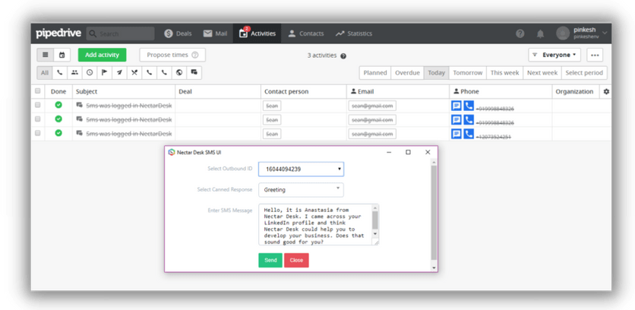
Task: Open the Contacts section
Action: click(306, 33)
